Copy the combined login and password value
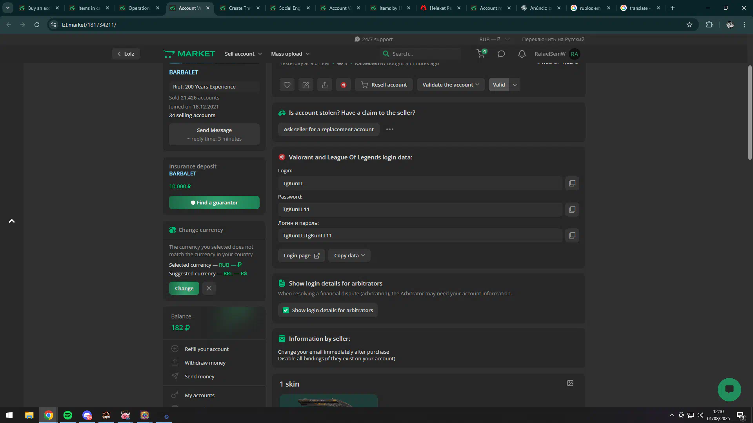The width and height of the screenshot is (753, 423). coord(572,235)
